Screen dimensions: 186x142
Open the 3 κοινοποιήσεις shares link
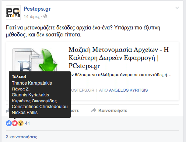(21, 137)
